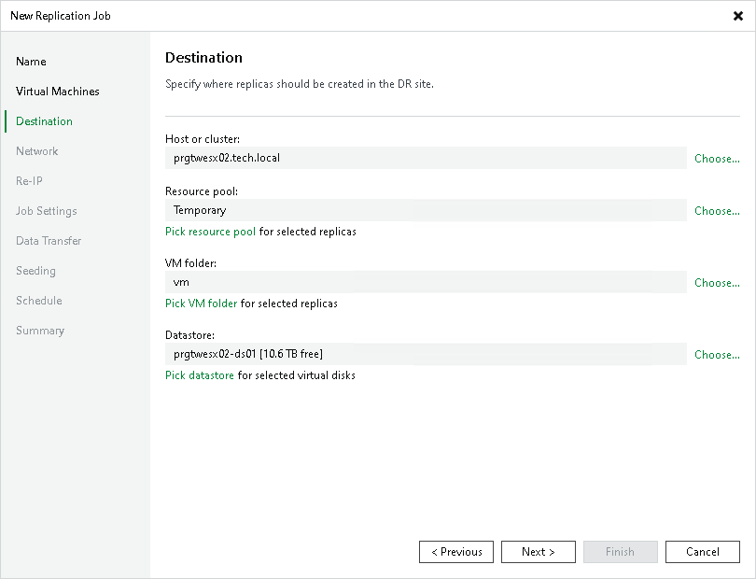The image size is (756, 579).
Task: Pick resource pool for selected replicas
Action: pyautogui.click(x=210, y=230)
